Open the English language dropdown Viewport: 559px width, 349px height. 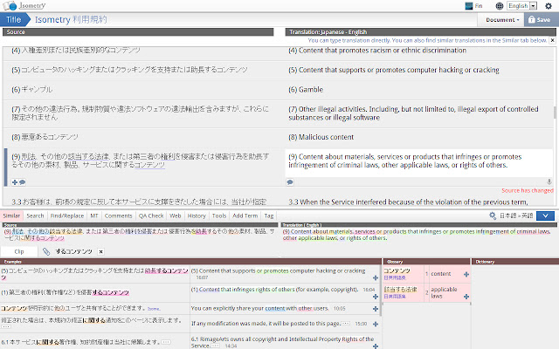point(522,6)
